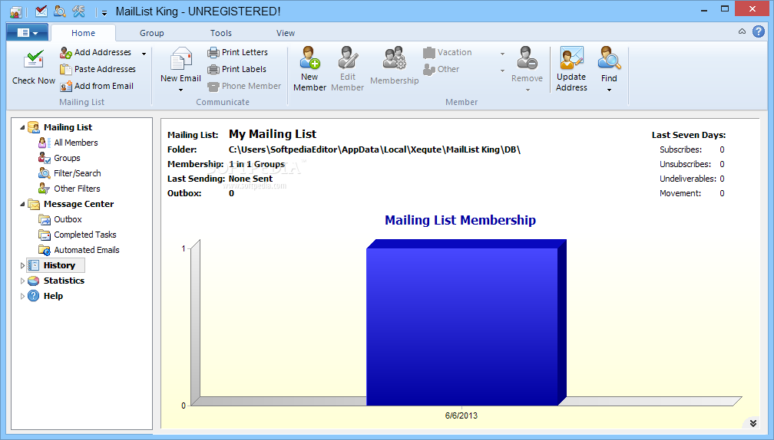Click the Add from Email icon
The image size is (774, 440).
coord(66,86)
